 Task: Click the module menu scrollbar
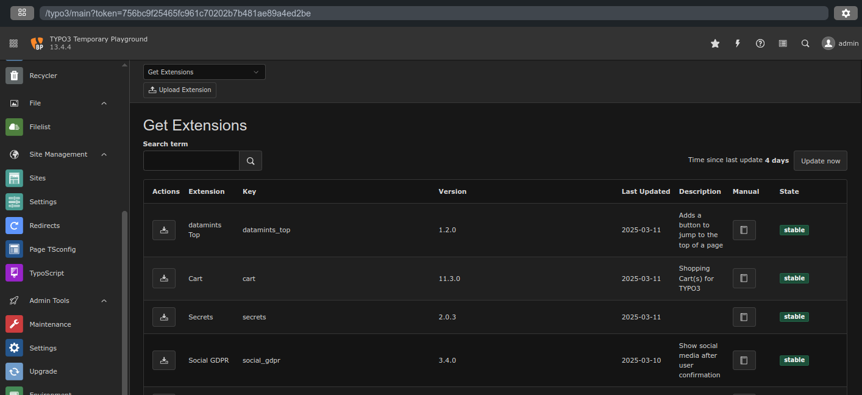(x=125, y=302)
